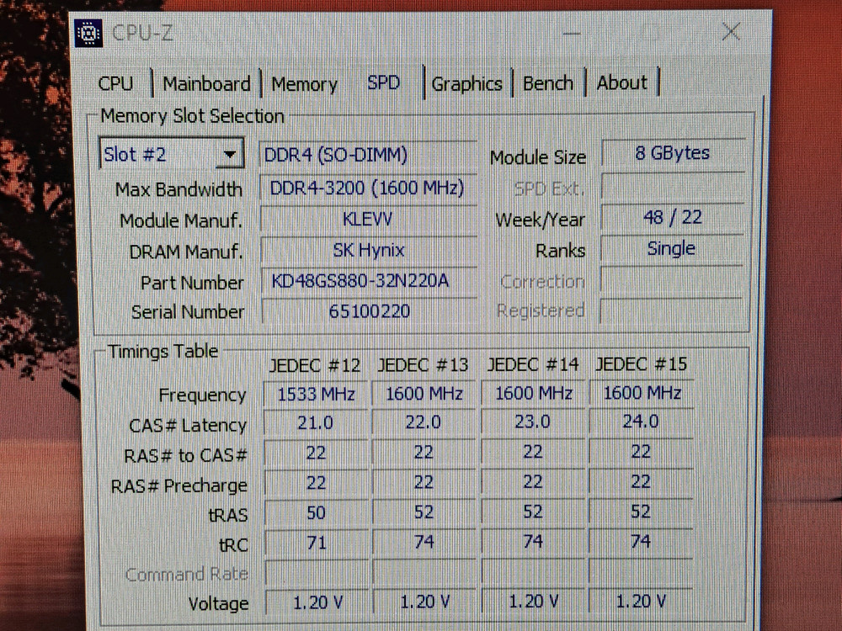Select the Serial Number value 65100220
The image size is (842, 631).
(368, 311)
